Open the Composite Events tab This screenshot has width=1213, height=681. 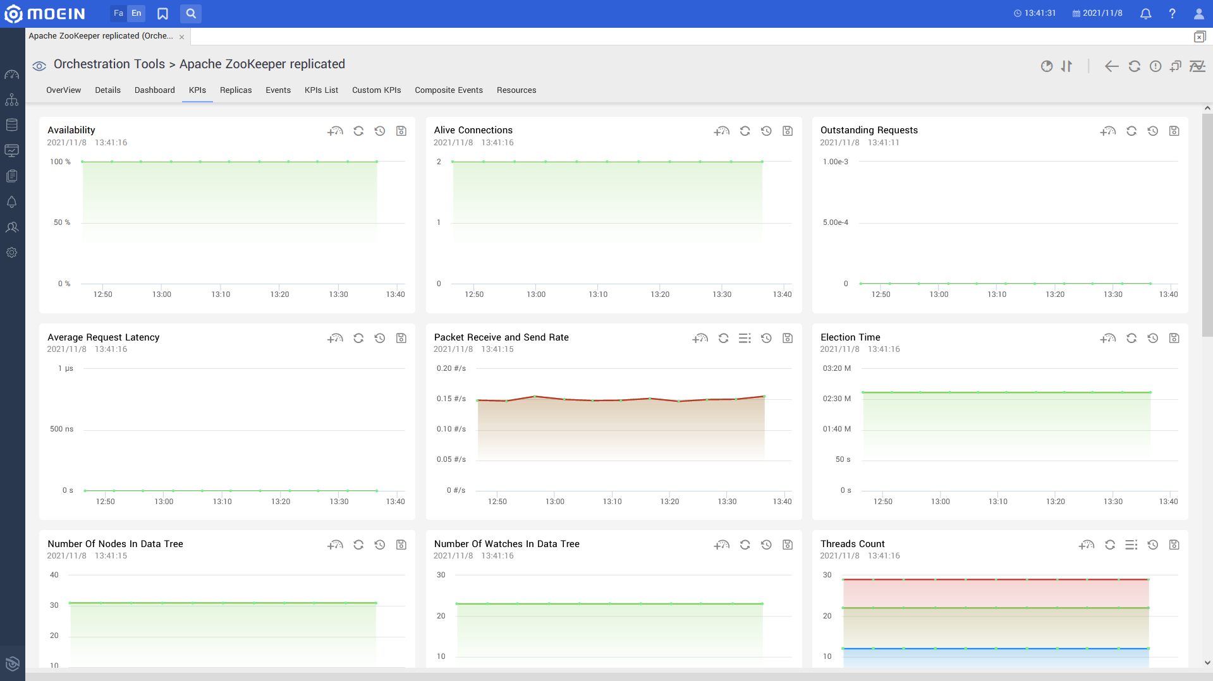click(449, 90)
